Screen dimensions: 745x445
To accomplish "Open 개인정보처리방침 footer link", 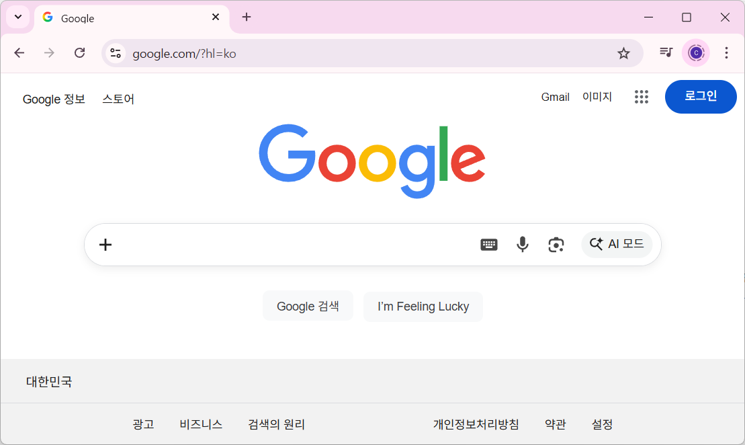I will pyautogui.click(x=476, y=424).
